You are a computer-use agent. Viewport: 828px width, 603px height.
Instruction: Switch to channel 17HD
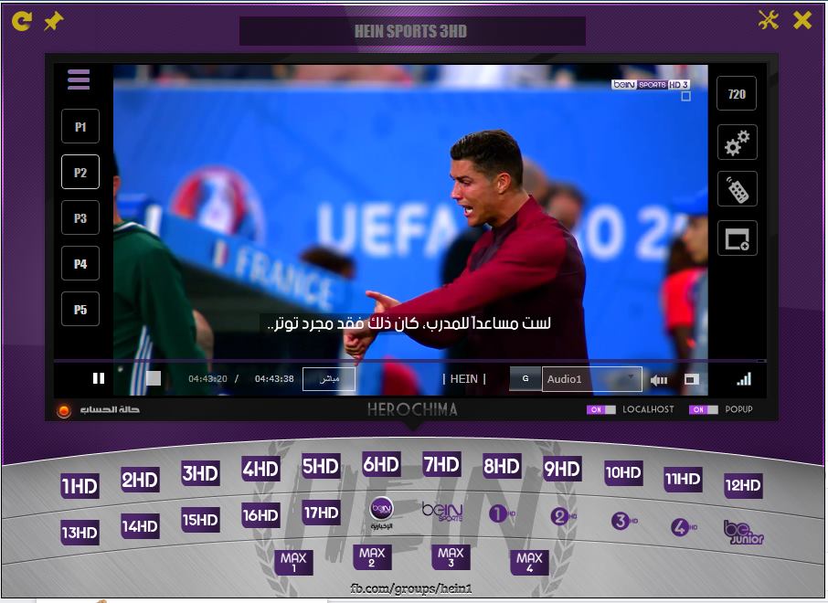[321, 513]
